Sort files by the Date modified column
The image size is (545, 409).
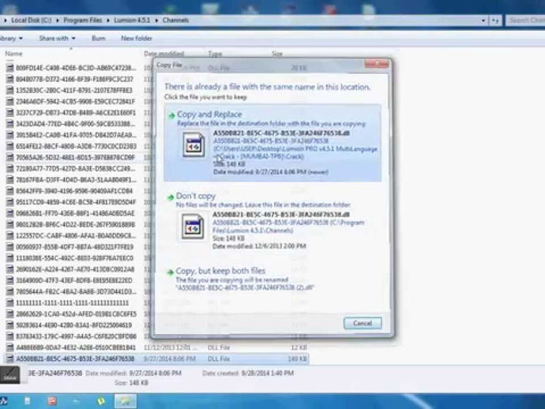(x=163, y=54)
